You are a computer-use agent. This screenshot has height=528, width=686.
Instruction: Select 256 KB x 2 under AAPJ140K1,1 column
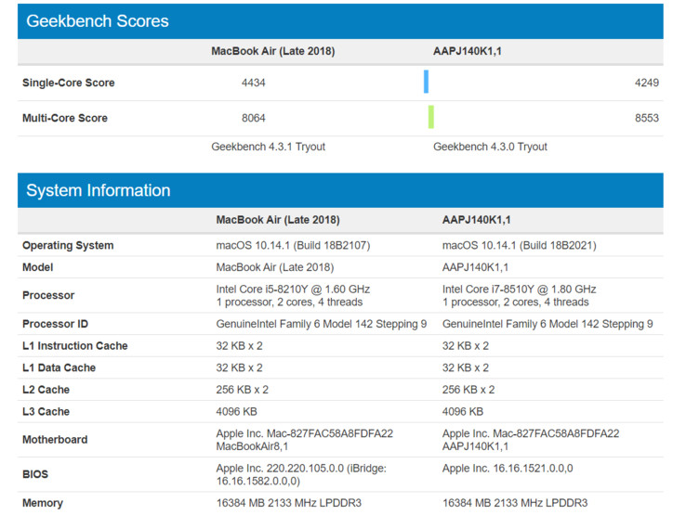click(x=468, y=390)
